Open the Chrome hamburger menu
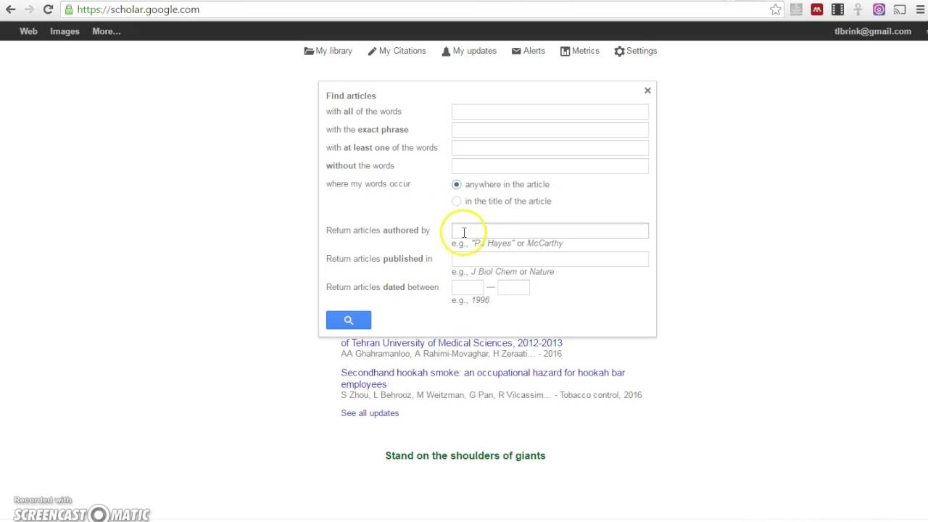The width and height of the screenshot is (928, 522). (919, 9)
